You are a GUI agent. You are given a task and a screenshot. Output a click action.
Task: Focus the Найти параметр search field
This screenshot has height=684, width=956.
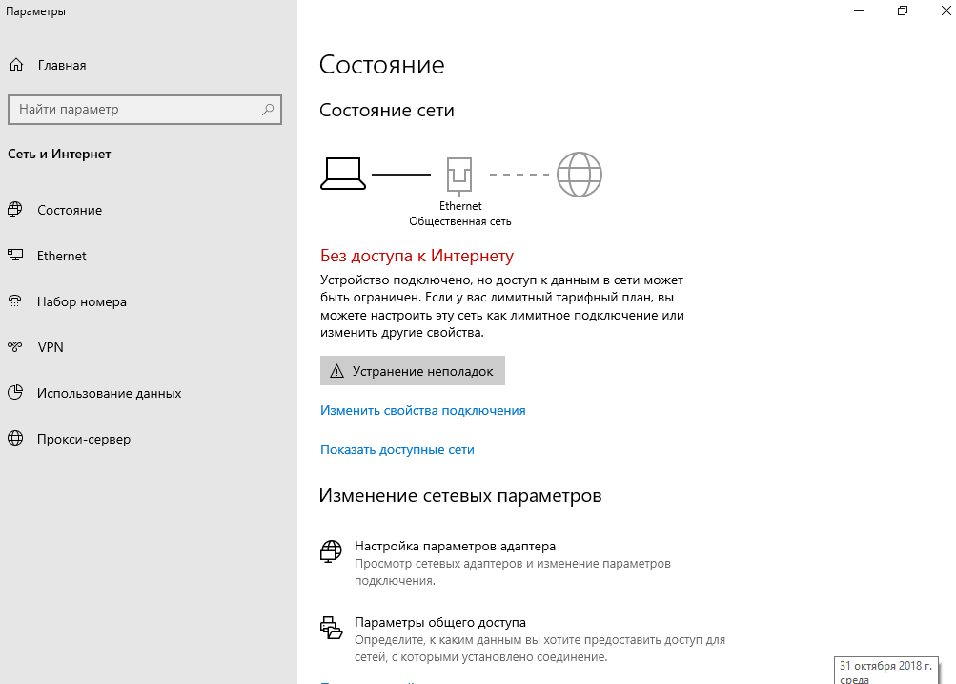coord(145,110)
